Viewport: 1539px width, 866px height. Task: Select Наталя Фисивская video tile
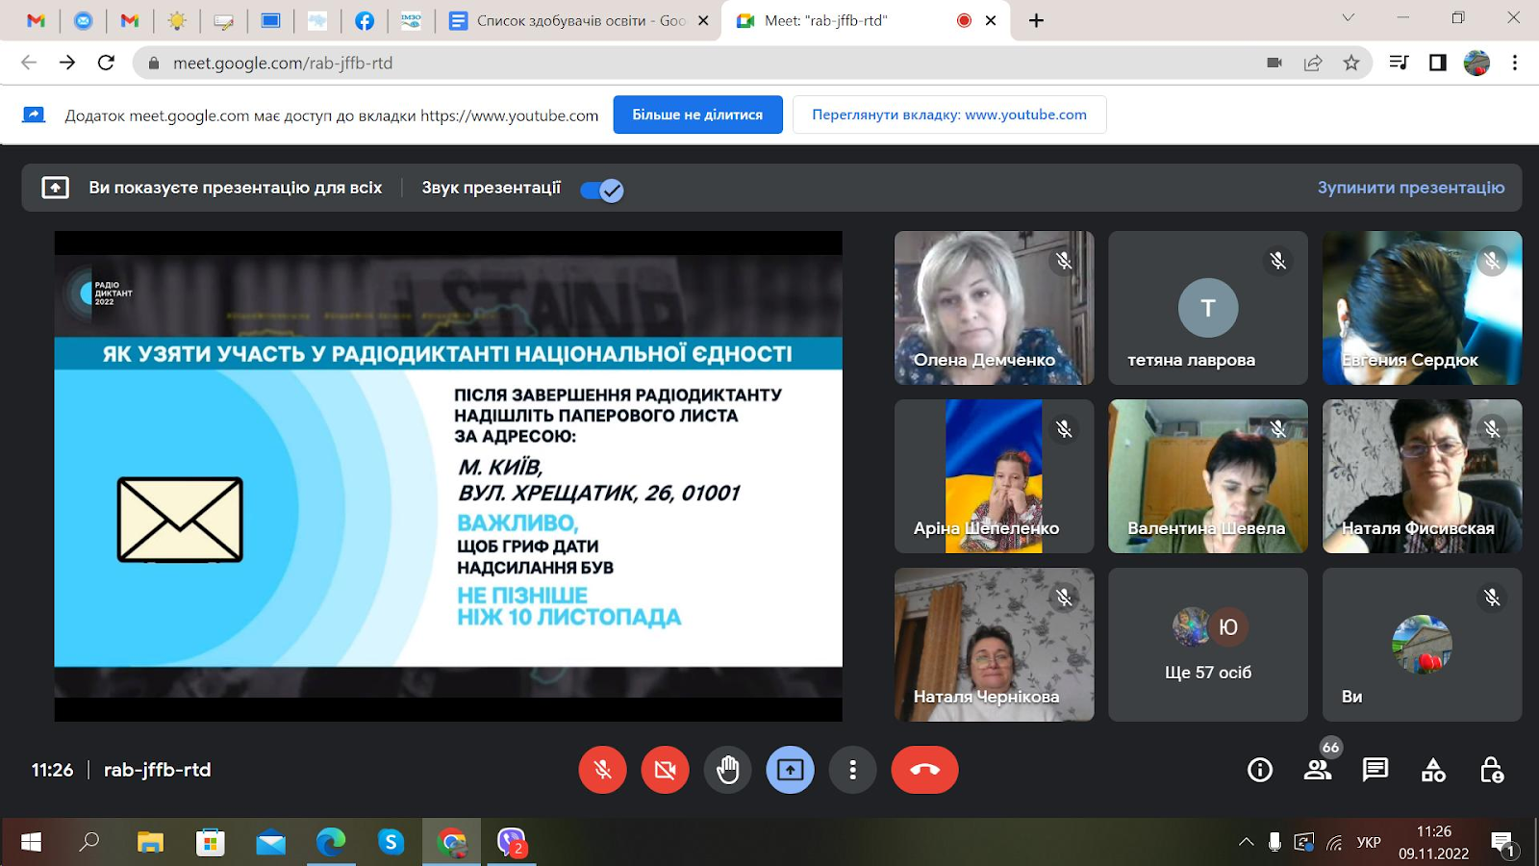(x=1422, y=476)
